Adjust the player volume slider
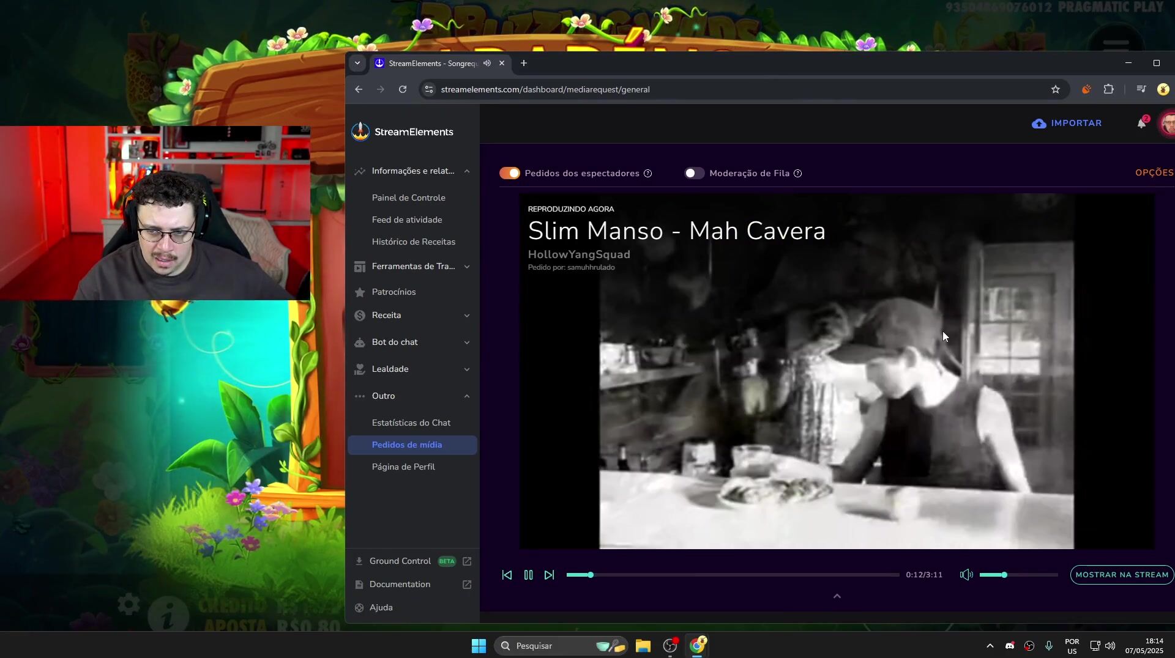This screenshot has width=1175, height=658. [1018, 575]
